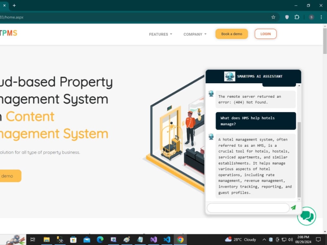Image resolution: width=327 pixels, height=245 pixels.
Task: Open the Mail app from the taskbar
Action: [87, 239]
